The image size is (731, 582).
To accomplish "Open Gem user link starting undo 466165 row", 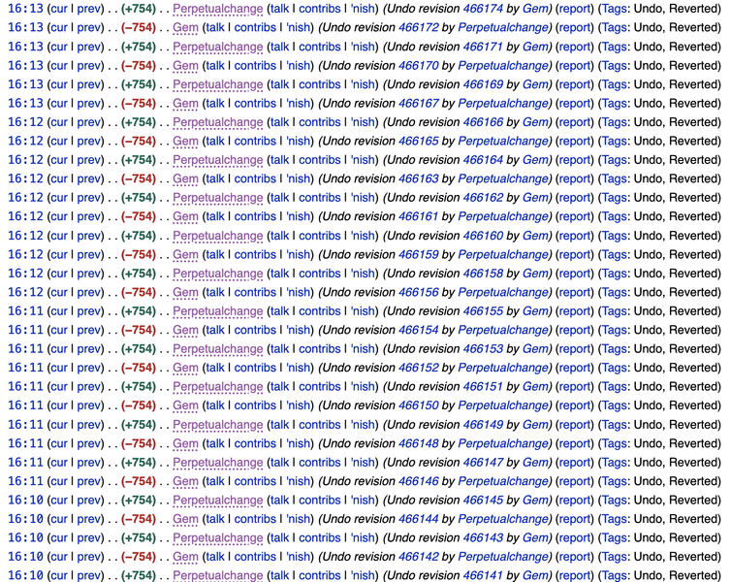I will (x=185, y=142).
